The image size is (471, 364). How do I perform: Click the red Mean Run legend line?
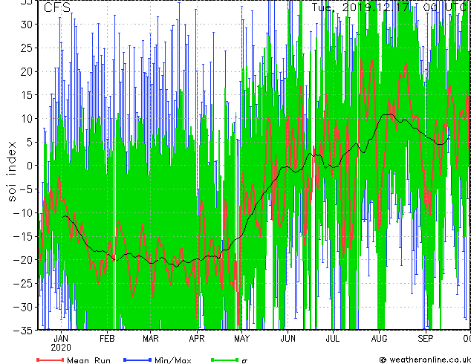51,360
